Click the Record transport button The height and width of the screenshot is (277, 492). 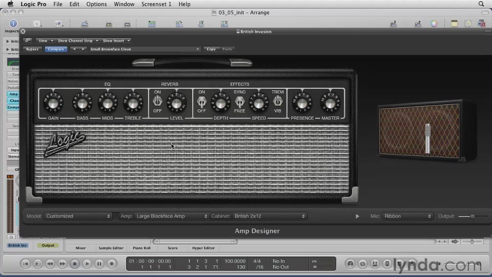coord(111,264)
